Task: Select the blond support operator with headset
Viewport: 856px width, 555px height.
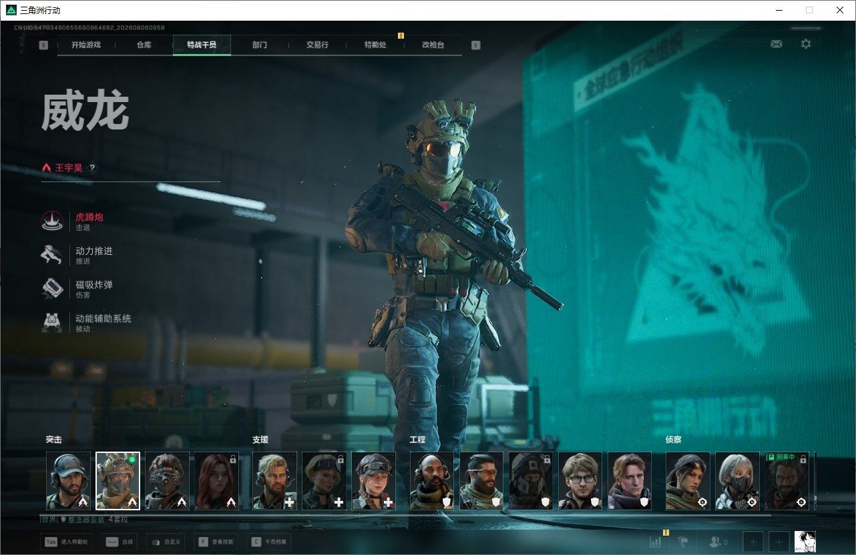Action: 274,481
